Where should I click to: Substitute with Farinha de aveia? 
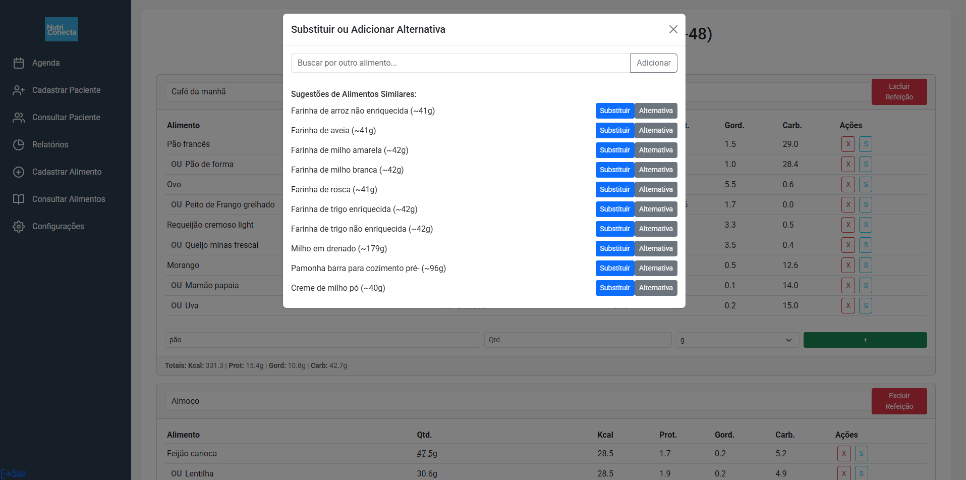(x=614, y=131)
